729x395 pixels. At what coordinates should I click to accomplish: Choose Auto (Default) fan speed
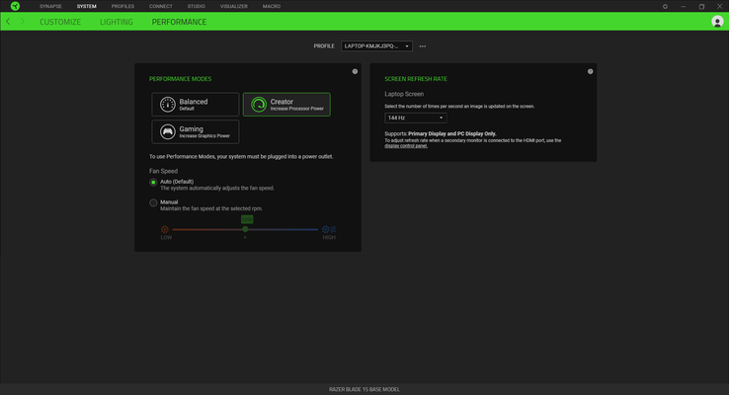pyautogui.click(x=153, y=182)
